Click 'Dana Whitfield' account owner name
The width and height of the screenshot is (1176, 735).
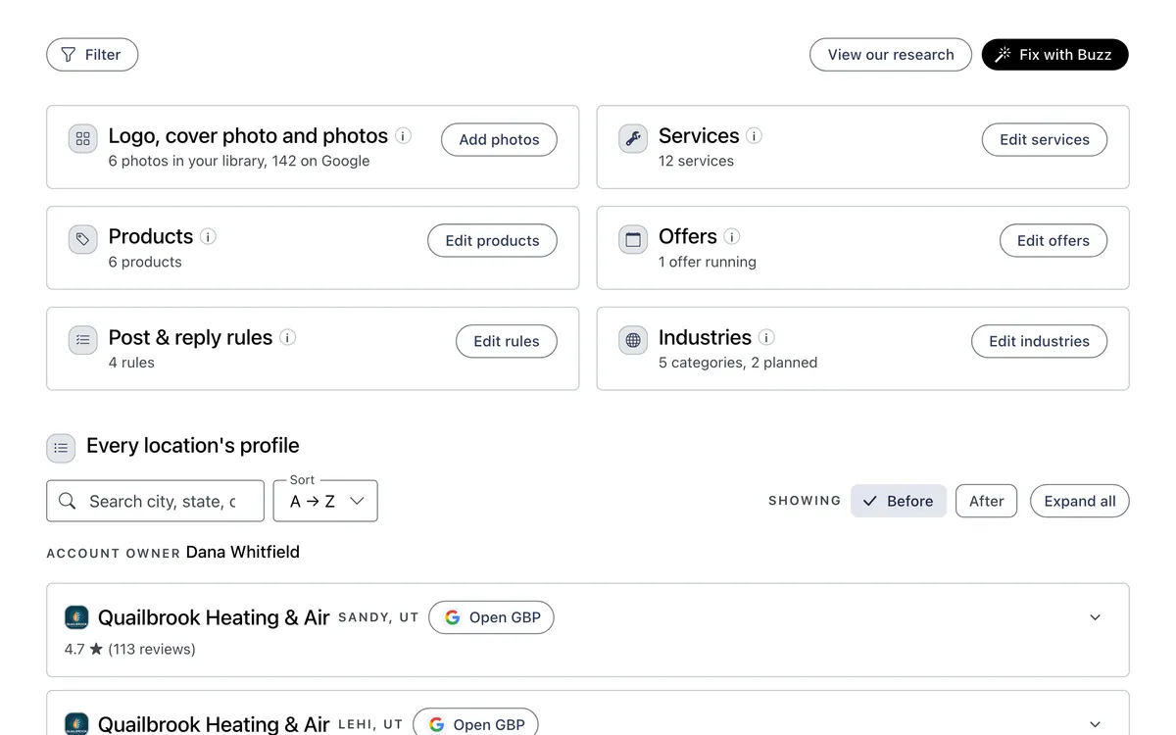[x=243, y=552]
